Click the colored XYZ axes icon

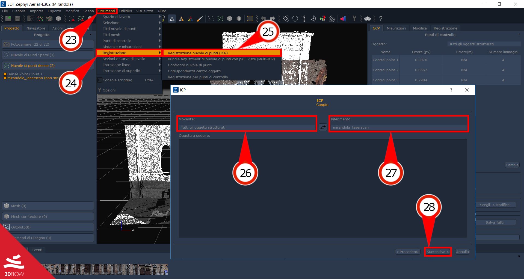point(323,19)
